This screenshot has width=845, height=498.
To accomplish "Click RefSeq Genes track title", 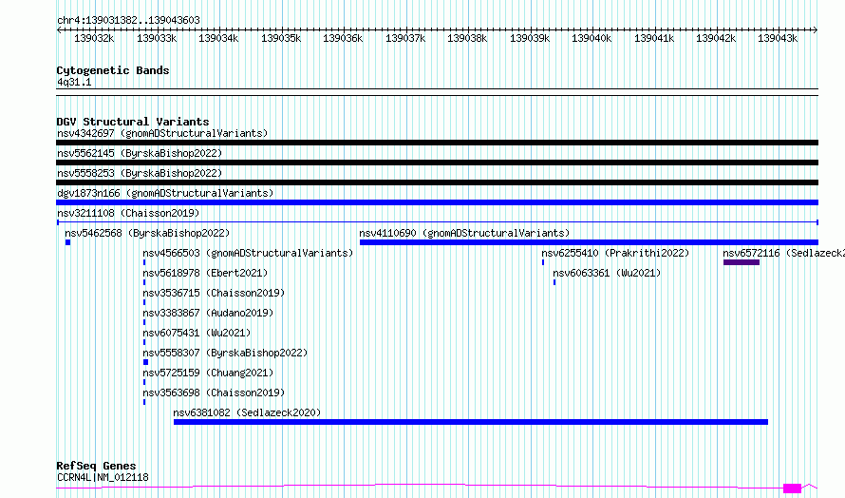I will point(96,466).
